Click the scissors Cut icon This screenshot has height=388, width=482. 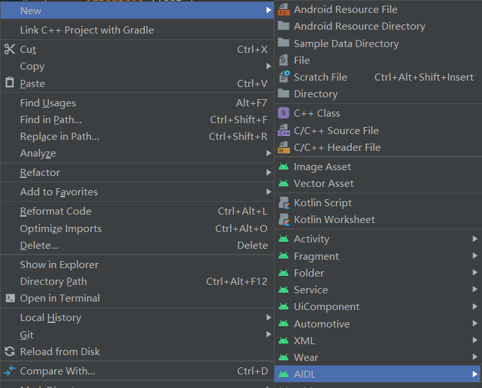[x=10, y=49]
